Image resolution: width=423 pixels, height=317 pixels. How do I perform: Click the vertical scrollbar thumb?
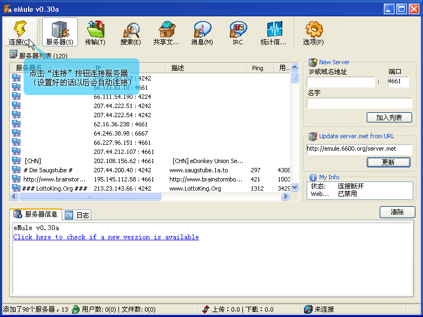(x=295, y=78)
